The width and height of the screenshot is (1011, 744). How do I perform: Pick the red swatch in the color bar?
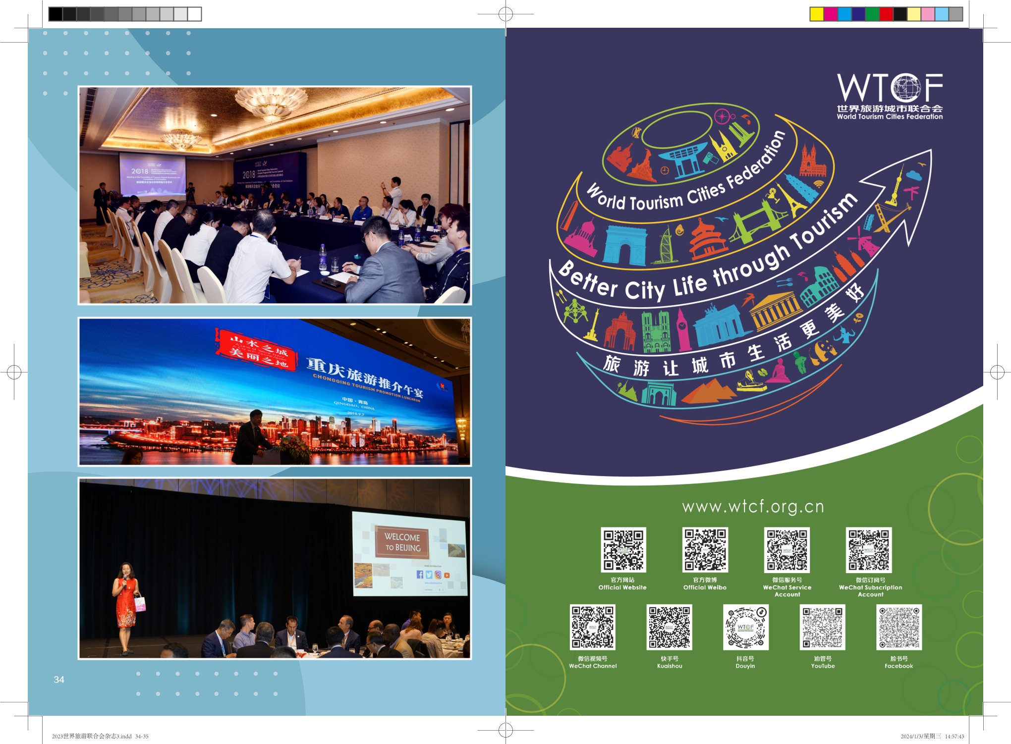coord(886,14)
